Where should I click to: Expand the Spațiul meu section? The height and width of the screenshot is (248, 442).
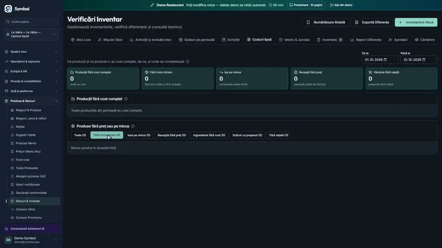pos(31,52)
